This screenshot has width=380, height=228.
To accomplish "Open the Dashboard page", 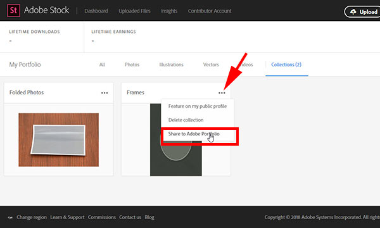I will click(x=96, y=11).
